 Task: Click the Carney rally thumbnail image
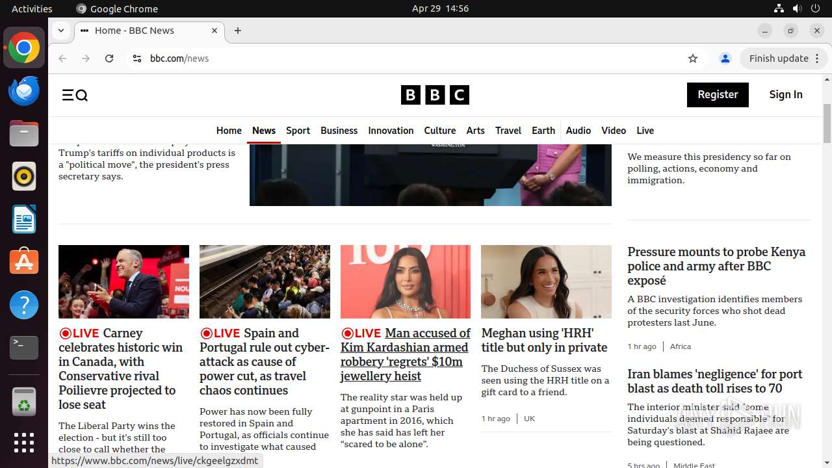point(123,281)
